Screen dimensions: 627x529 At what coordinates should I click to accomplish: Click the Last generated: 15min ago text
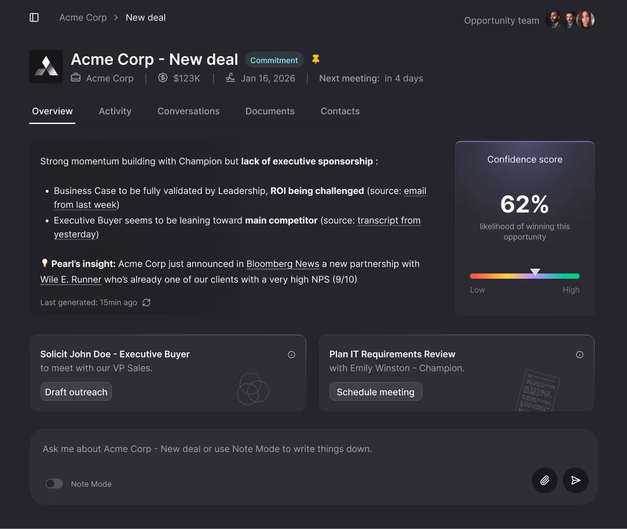pos(89,302)
